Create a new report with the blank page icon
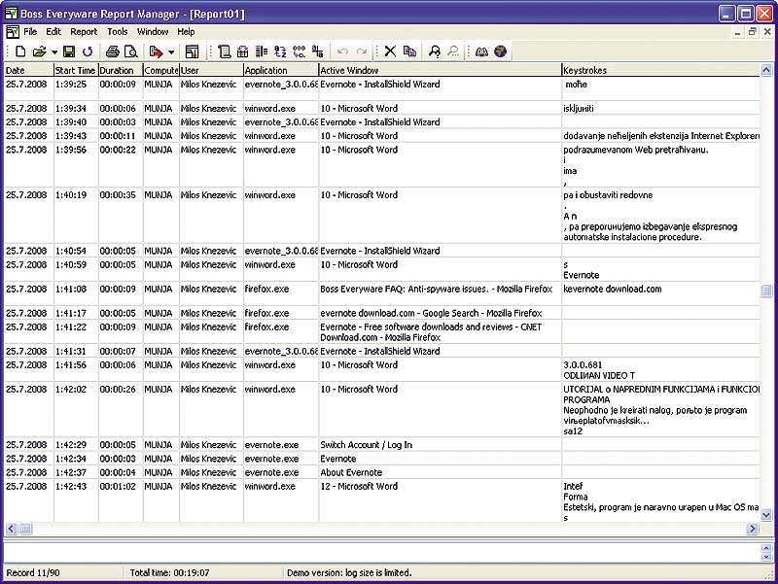This screenshot has height=584, width=778. coord(20,52)
